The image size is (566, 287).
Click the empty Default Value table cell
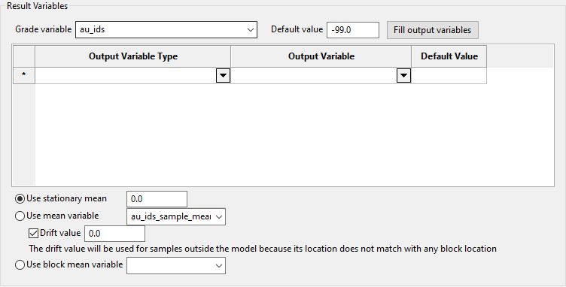pyautogui.click(x=449, y=76)
